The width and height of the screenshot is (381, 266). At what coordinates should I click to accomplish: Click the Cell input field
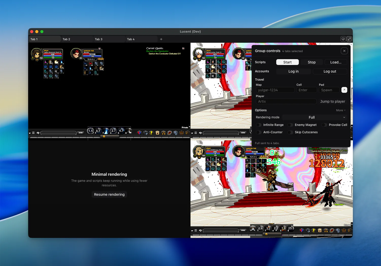307,90
